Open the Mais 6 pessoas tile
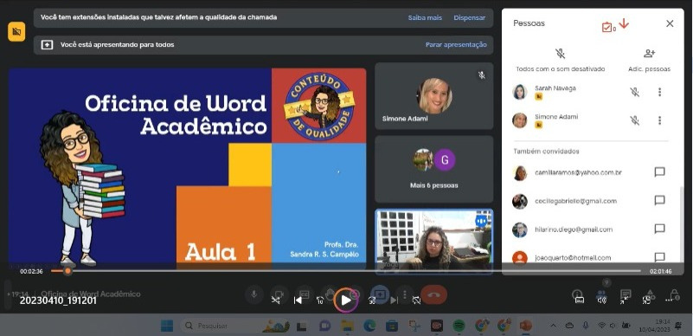The image size is (693, 336). point(434,169)
